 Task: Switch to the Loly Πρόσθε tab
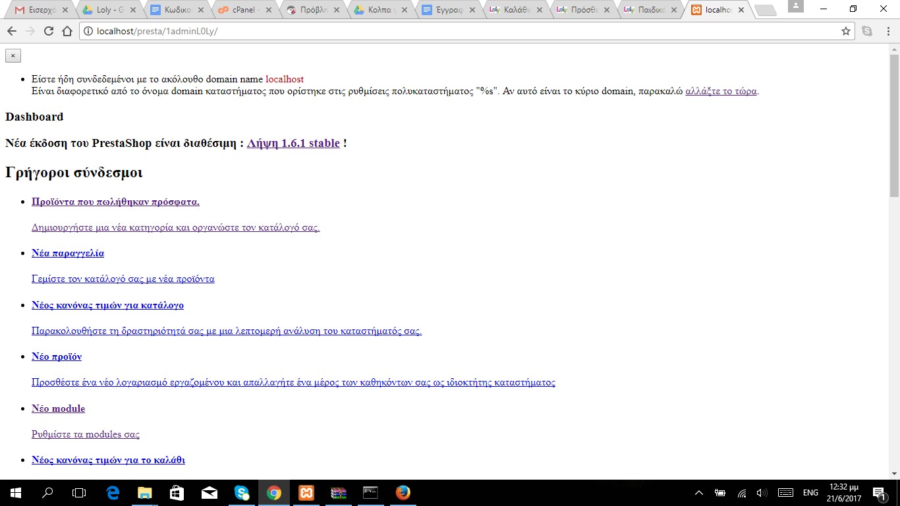tap(582, 10)
